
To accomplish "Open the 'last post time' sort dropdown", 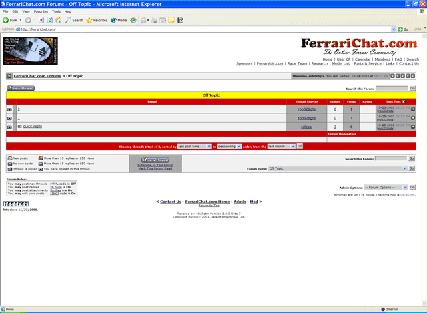I will (194, 146).
